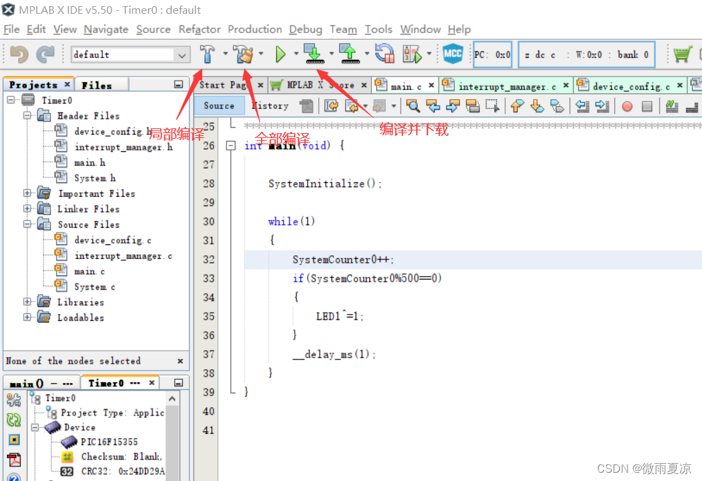Collapse the main function code fold
This screenshot has width=702, height=481.
[231, 146]
